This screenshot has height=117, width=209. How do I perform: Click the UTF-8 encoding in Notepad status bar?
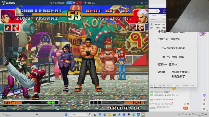(x=193, y=85)
